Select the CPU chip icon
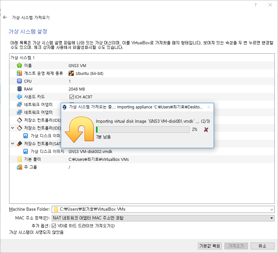 pos(19,81)
